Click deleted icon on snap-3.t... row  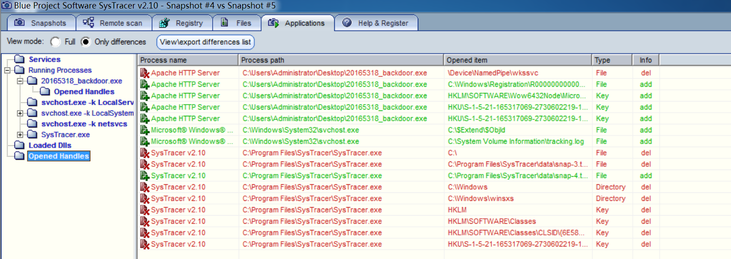pyautogui.click(x=144, y=164)
